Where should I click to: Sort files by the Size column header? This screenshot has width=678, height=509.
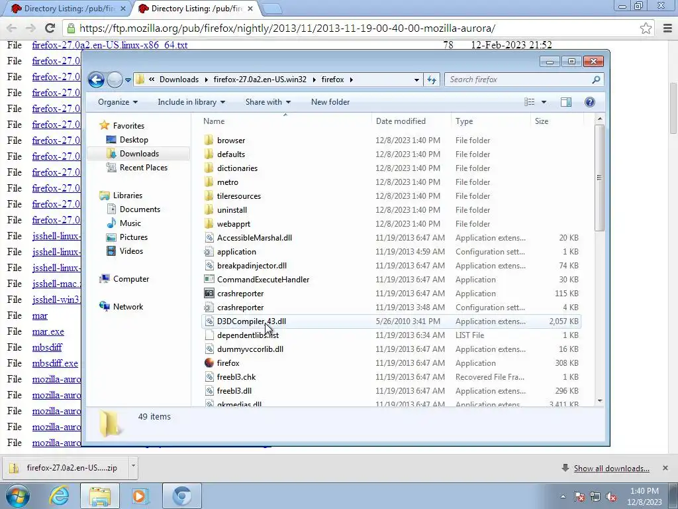(x=557, y=121)
